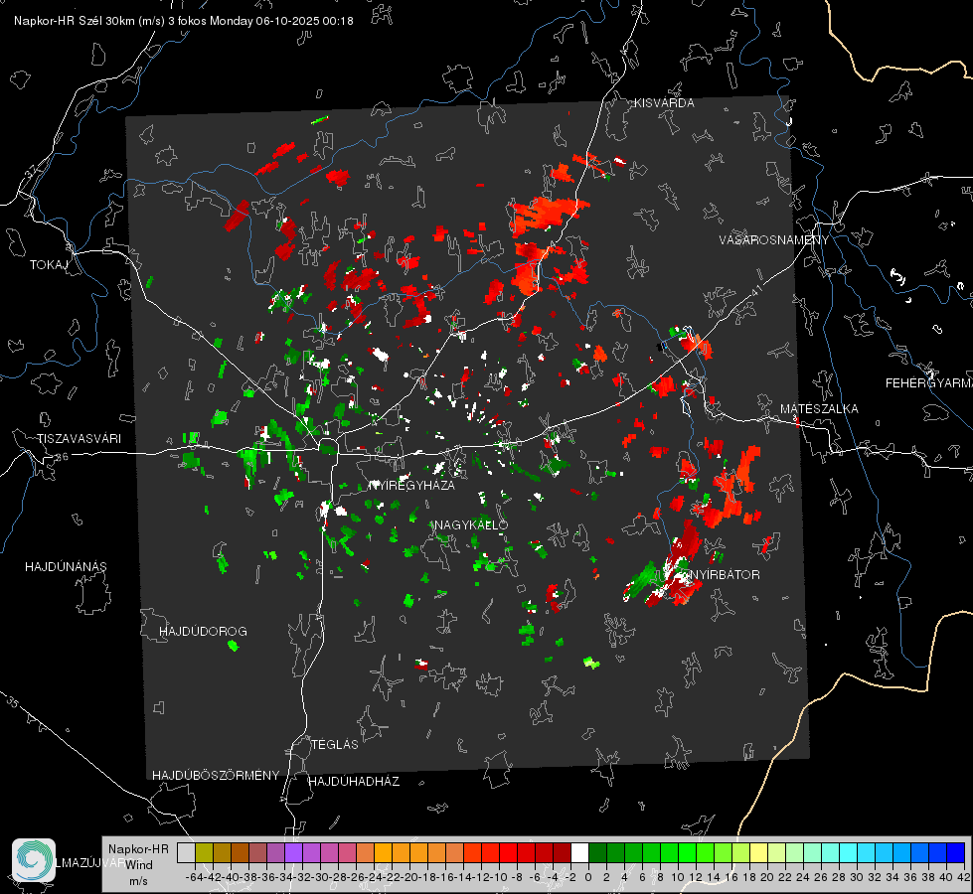This screenshot has width=973, height=894.
Task: Select the deep blue swatch ending at 42
Action: point(955,852)
